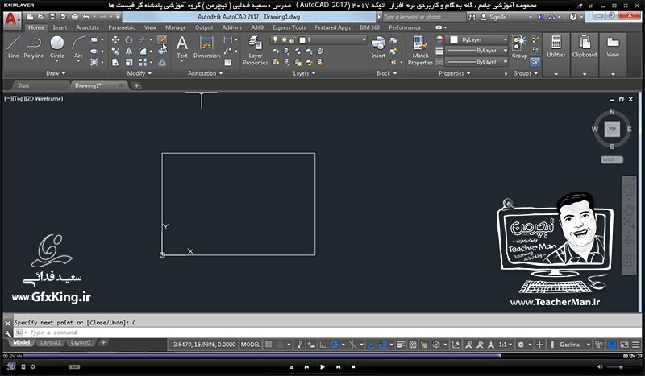Toggle object snap in status bar
Image resolution: width=645 pixels, height=376 pixels.
[382, 345]
